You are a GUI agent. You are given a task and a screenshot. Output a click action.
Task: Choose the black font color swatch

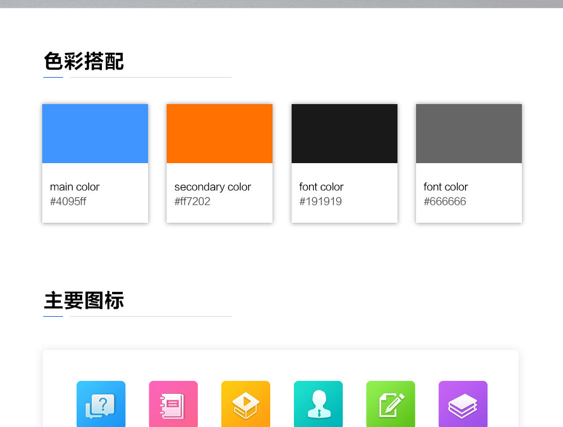point(345,134)
